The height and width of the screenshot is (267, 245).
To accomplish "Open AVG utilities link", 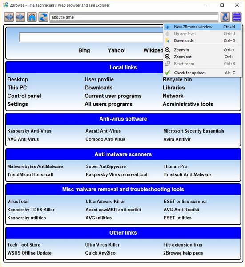I will pos(99,218).
